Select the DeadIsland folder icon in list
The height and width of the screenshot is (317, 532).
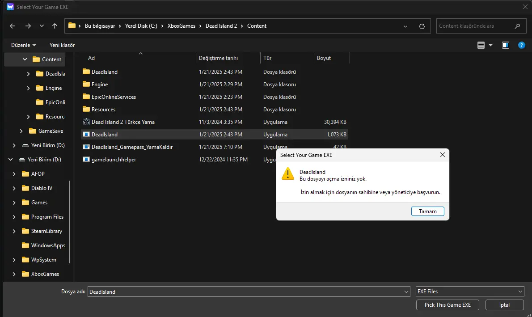tap(86, 72)
